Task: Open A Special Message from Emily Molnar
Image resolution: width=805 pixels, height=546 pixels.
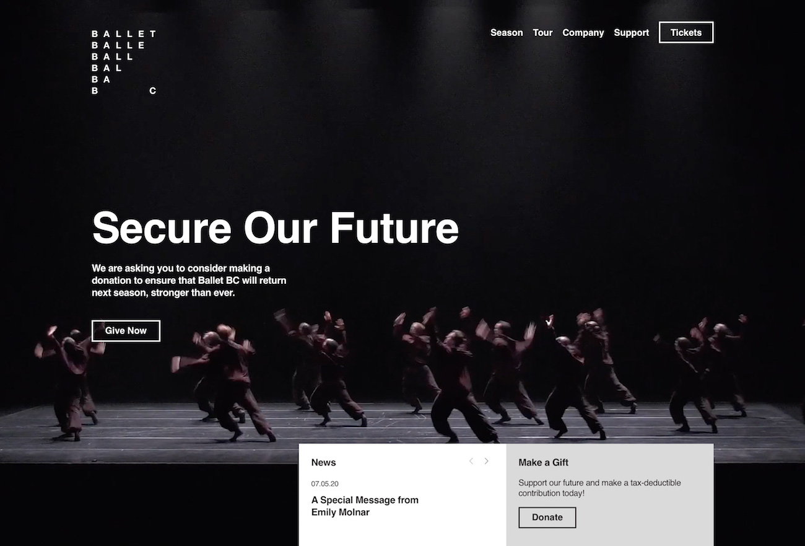Action: [365, 506]
